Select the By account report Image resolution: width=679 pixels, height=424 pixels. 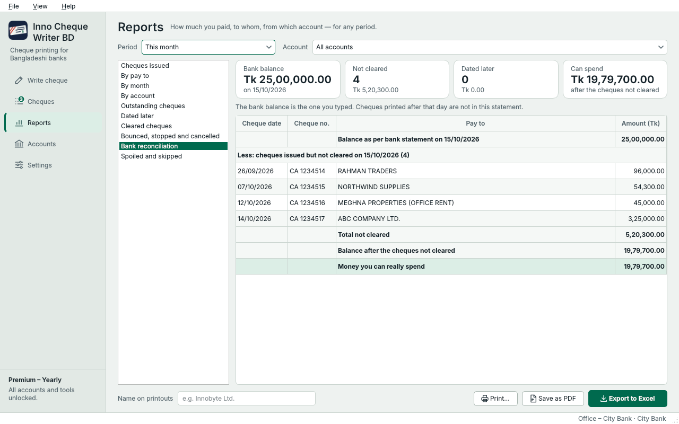[x=173, y=96]
